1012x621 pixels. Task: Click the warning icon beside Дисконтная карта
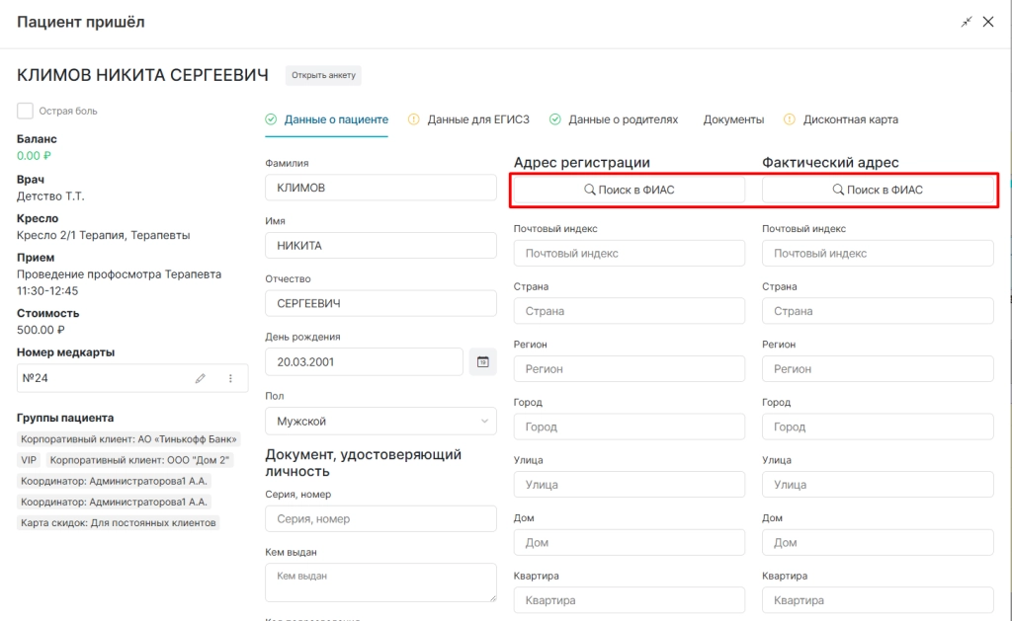pos(790,119)
